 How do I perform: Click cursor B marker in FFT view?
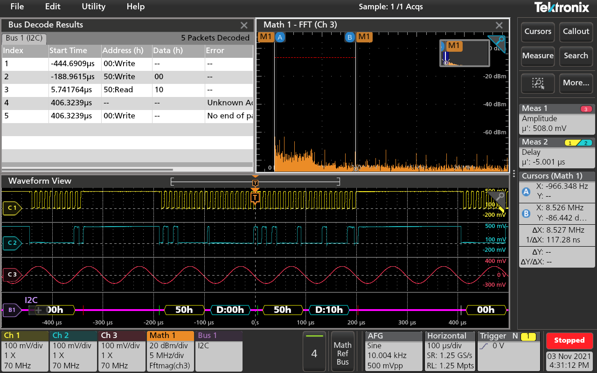click(x=349, y=37)
